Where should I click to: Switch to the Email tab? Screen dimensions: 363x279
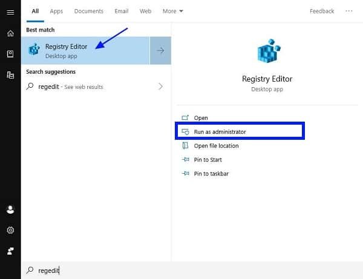(122, 11)
